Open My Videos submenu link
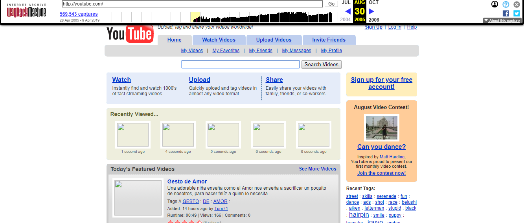Screen dimensions: 524x223 192,51
